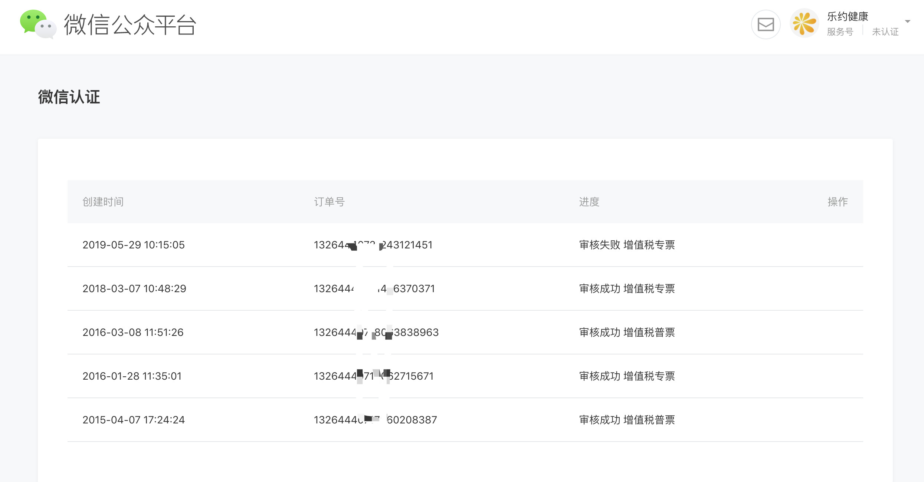This screenshot has height=482, width=924.
Task: Click status of the 2015-04-07 order
Action: point(627,420)
